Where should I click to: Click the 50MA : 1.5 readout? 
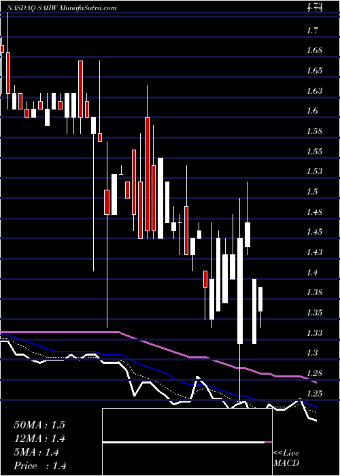(39, 425)
